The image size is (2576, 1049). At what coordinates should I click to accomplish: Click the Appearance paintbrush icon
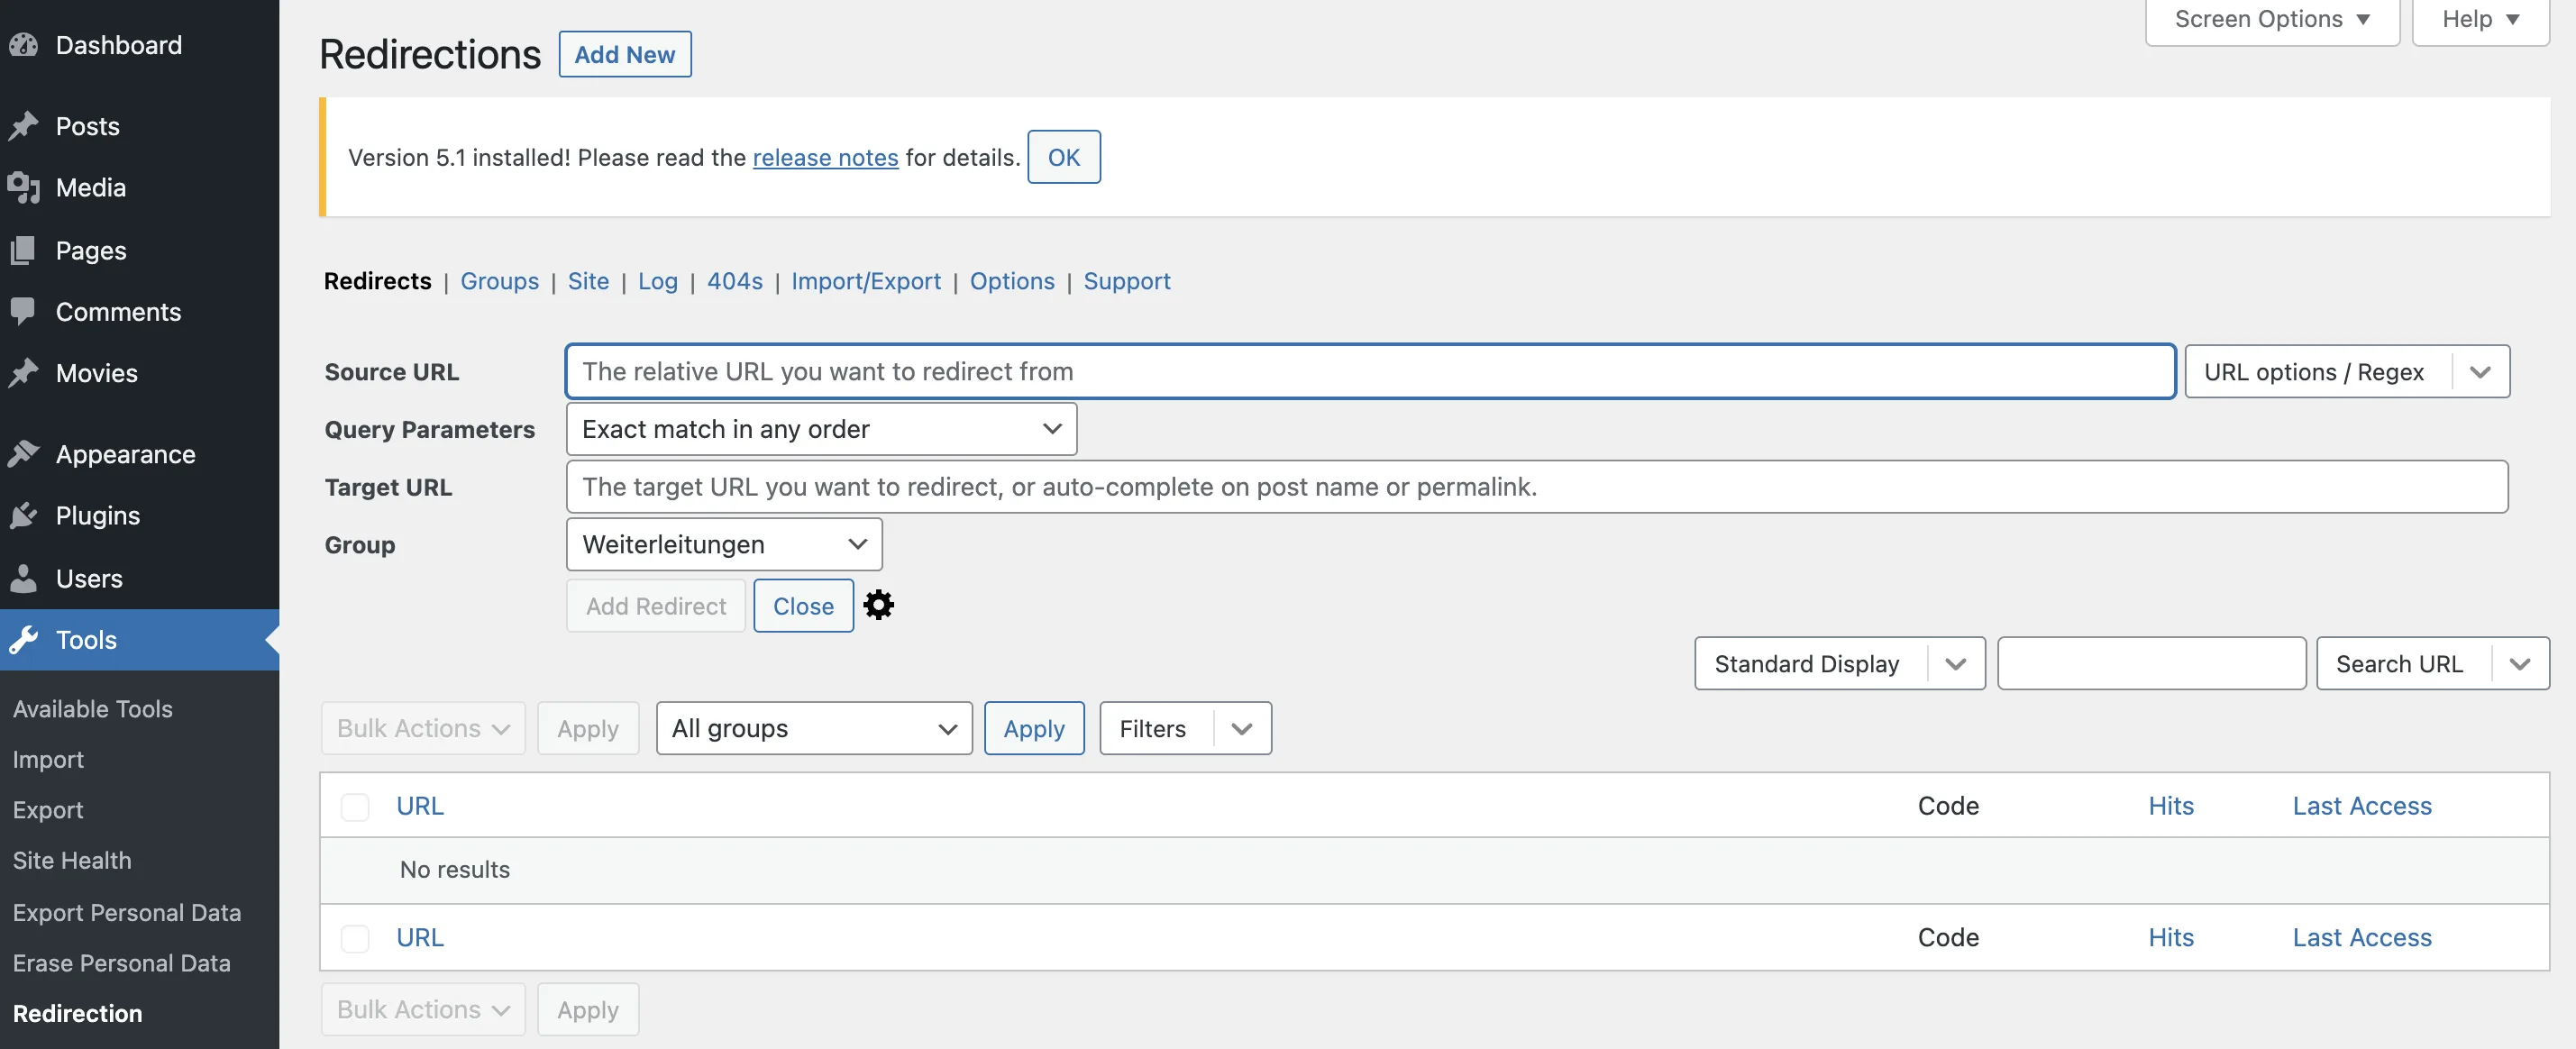[24, 454]
